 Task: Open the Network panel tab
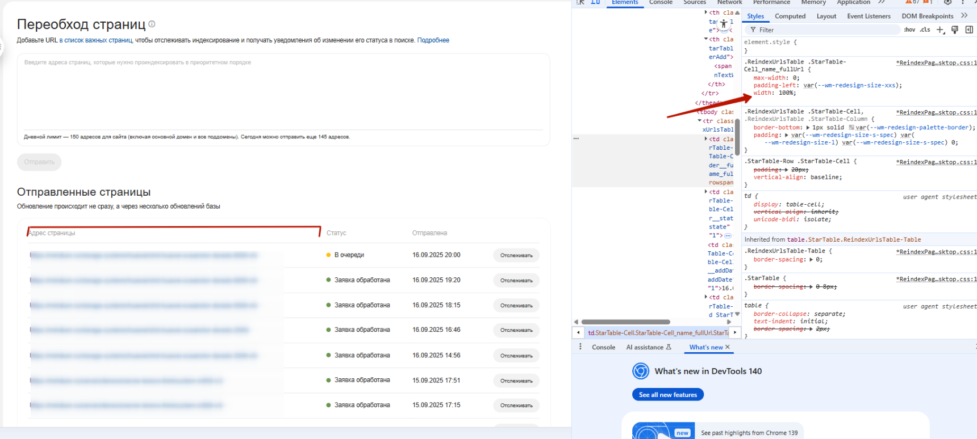pos(729,2)
